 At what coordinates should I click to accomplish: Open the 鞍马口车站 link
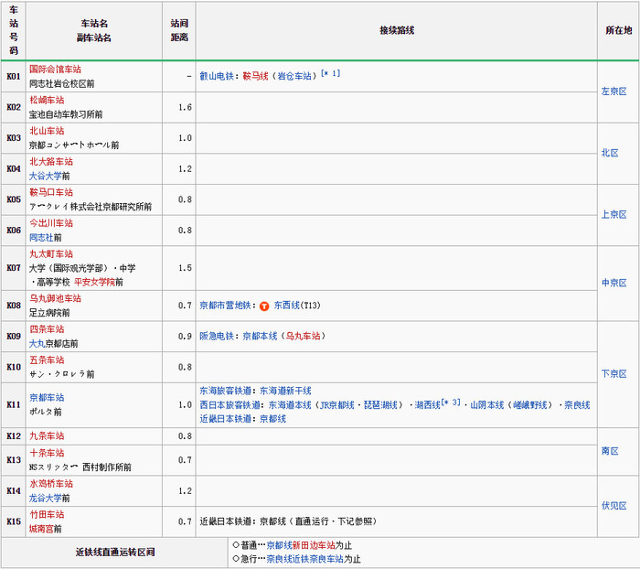pyautogui.click(x=51, y=192)
